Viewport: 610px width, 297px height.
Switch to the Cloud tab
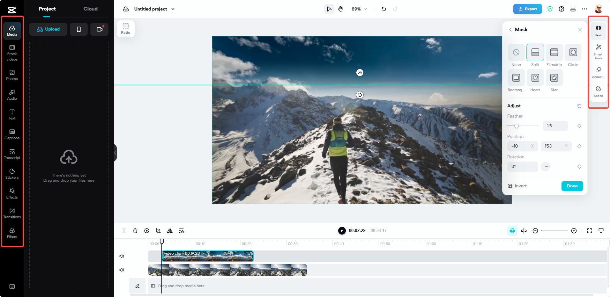click(91, 9)
